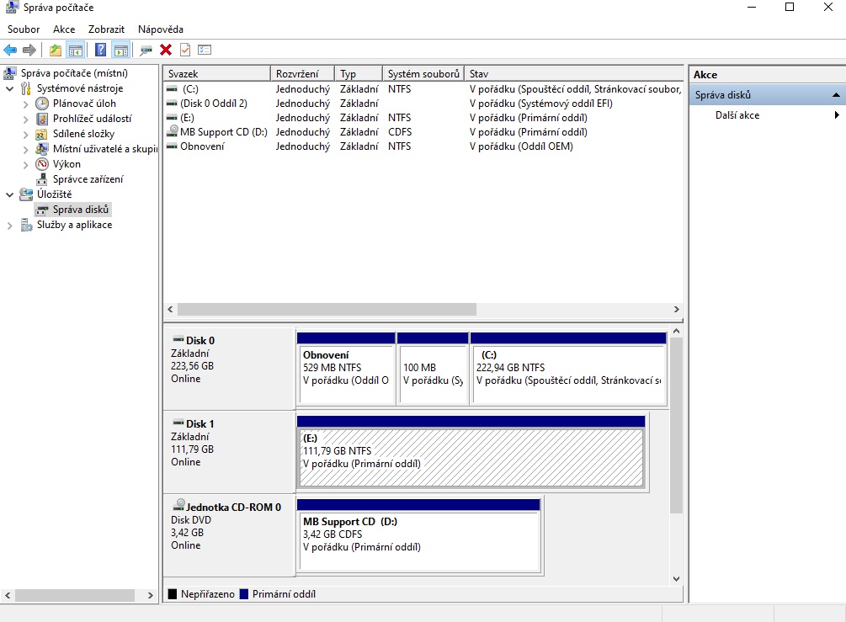Viewport: 846px width, 622px height.
Task: Click the volume list horizontal scrollbar
Action: tap(327, 309)
